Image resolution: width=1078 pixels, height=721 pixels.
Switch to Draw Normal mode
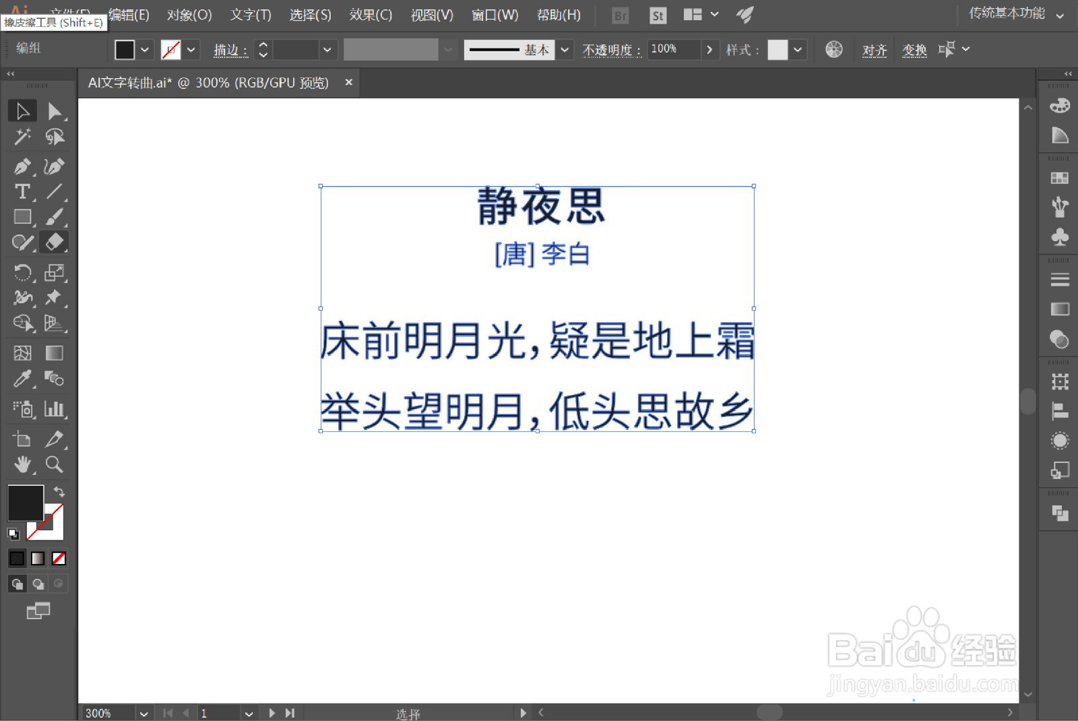point(17,584)
